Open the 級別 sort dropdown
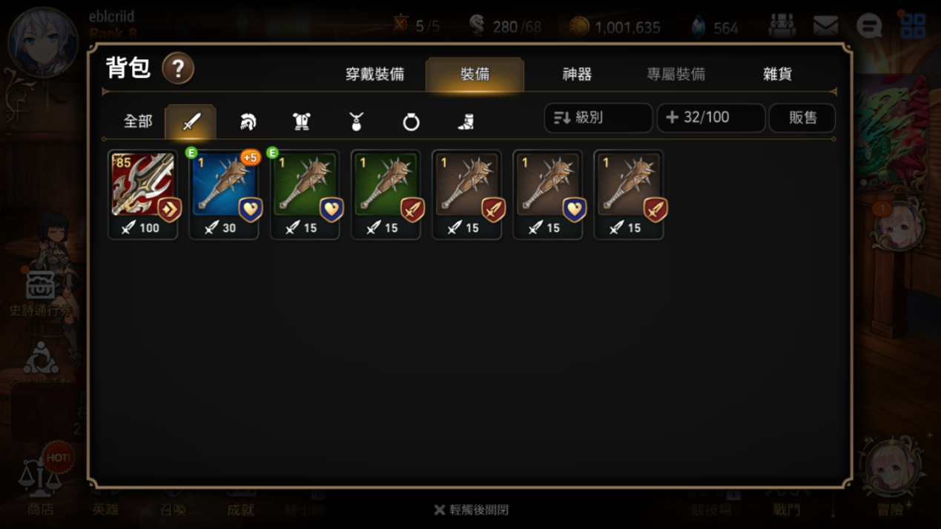Screen dimensions: 941x529 click(598, 118)
